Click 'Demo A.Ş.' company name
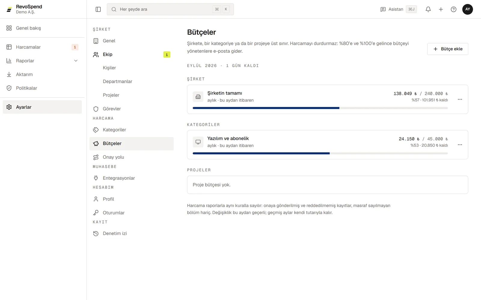The image size is (481, 300). pos(26,12)
